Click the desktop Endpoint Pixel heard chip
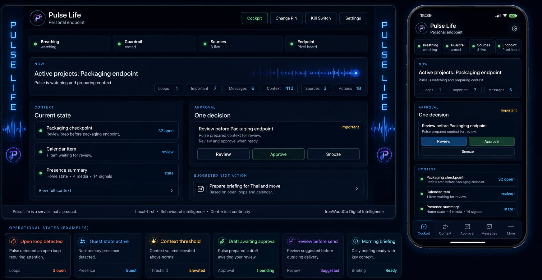Image resolution: width=542 pixels, height=280 pixels. (x=326, y=44)
